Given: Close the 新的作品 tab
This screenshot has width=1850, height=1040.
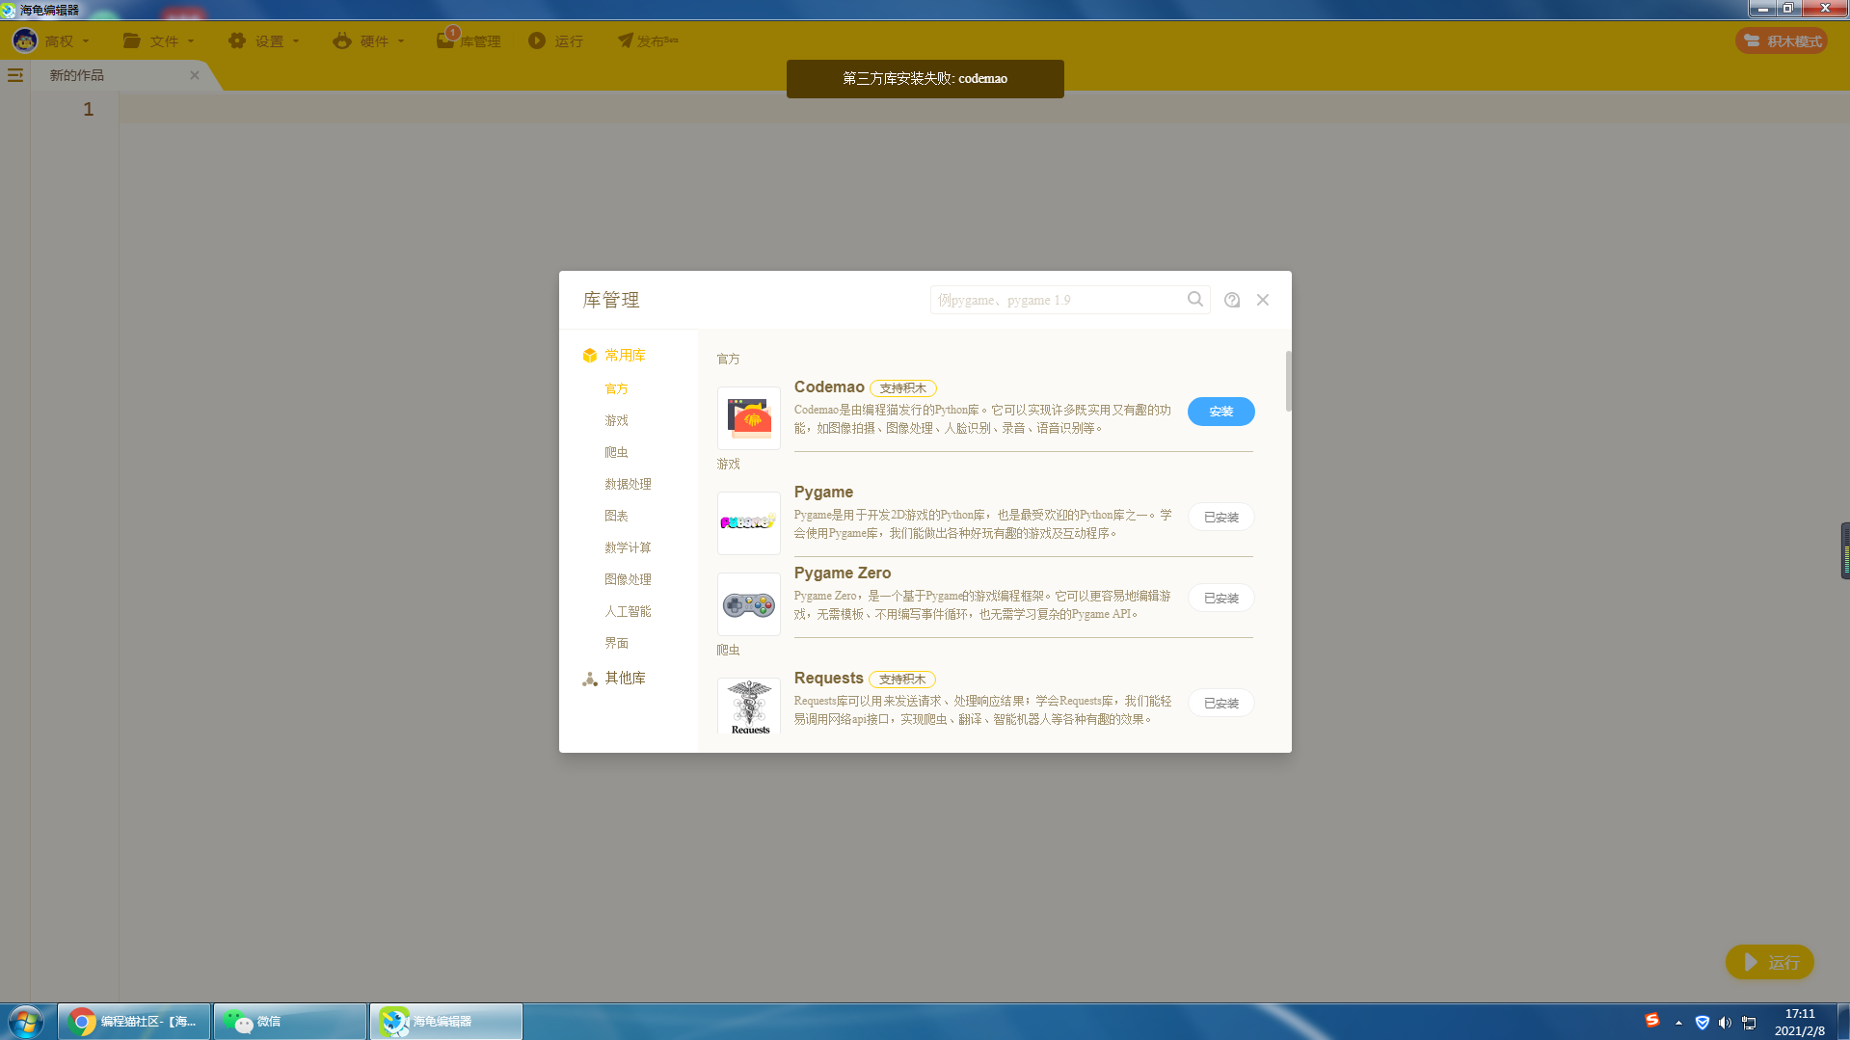Looking at the screenshot, I should click(195, 75).
